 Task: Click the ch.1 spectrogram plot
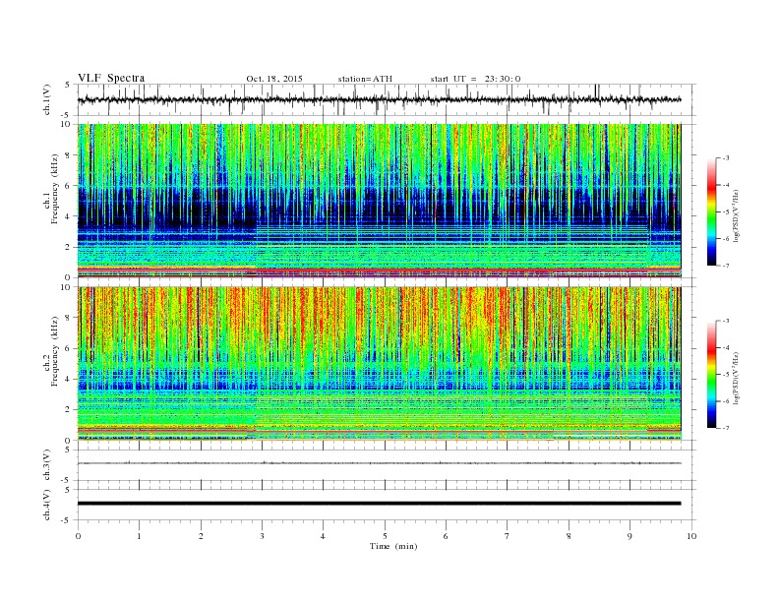[x=379, y=201]
